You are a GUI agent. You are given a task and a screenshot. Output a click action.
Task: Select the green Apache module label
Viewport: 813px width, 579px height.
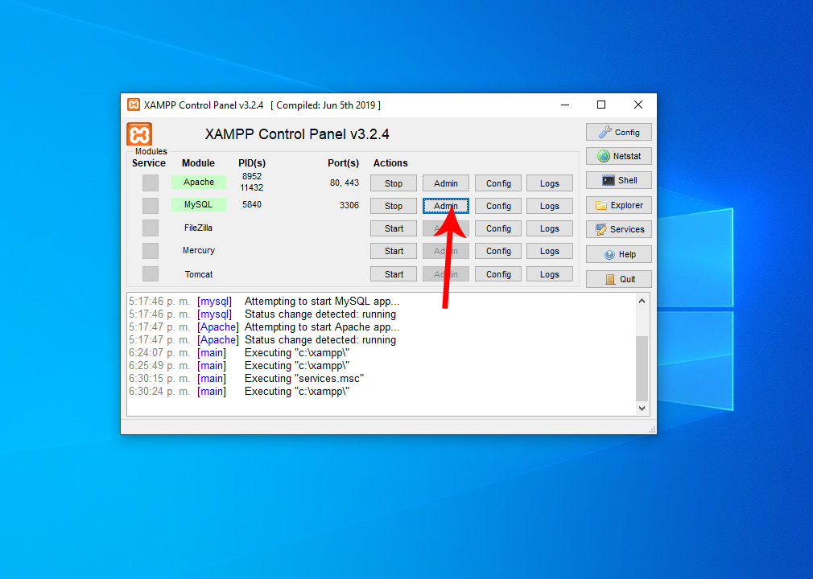click(x=199, y=182)
